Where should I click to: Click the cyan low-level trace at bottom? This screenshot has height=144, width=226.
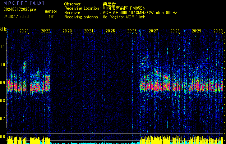point(93,143)
